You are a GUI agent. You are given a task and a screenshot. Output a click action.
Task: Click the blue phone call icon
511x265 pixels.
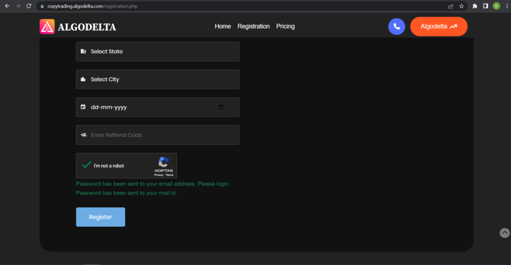(x=397, y=26)
